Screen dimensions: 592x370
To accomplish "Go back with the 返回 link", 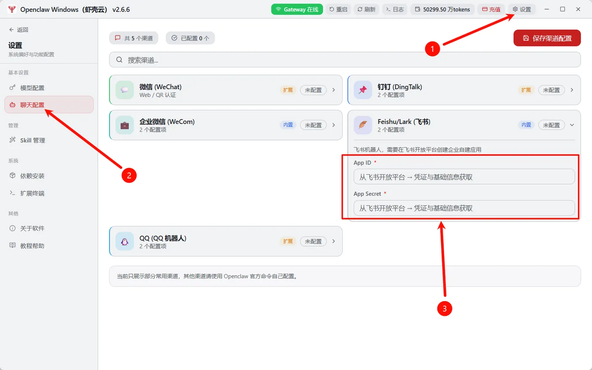I will [19, 30].
